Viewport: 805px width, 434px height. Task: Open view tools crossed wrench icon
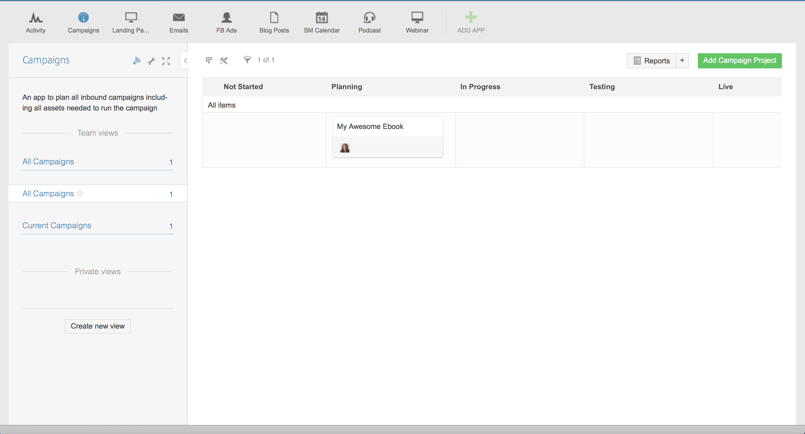coord(224,60)
